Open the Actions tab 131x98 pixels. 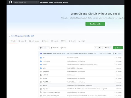click(45, 41)
